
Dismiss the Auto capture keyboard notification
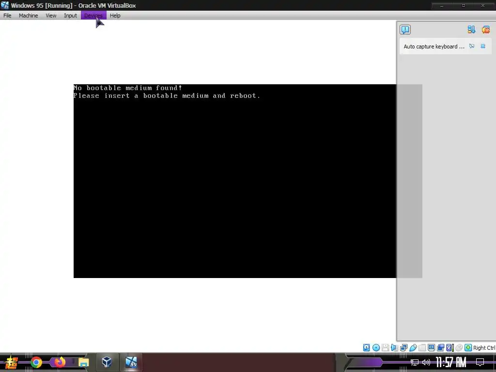pos(483,46)
